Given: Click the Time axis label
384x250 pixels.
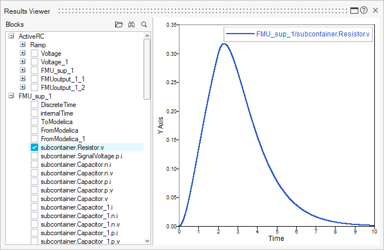Looking at the screenshot, I should [x=276, y=239].
